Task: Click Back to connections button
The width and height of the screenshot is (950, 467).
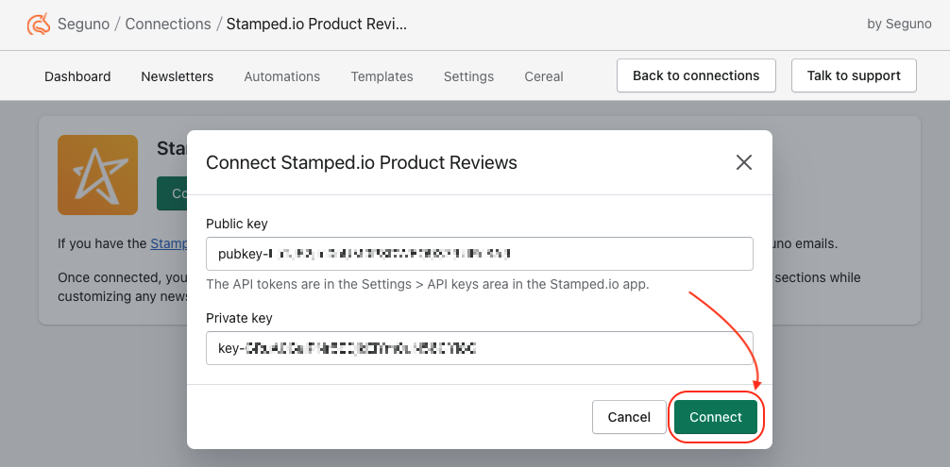Action: coord(696,75)
